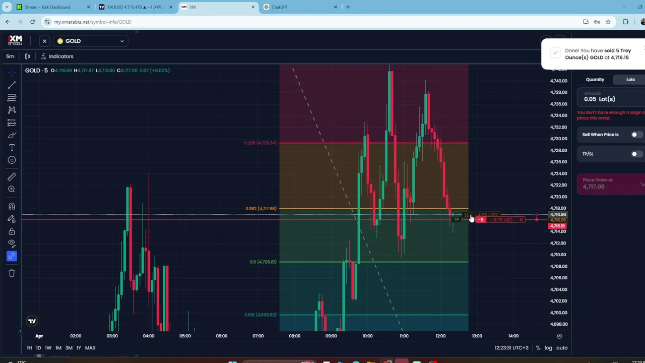Toggle the percent price scale
Viewport: 645px width, 363px height.
click(x=538, y=348)
